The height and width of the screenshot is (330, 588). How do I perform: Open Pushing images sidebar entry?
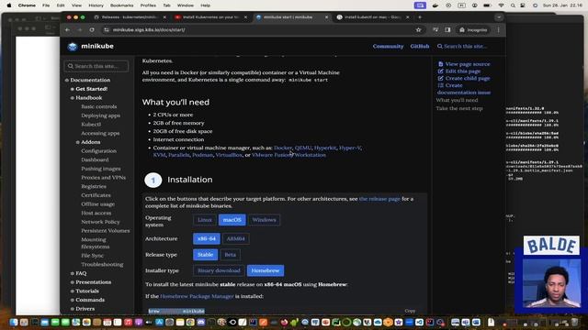101,169
